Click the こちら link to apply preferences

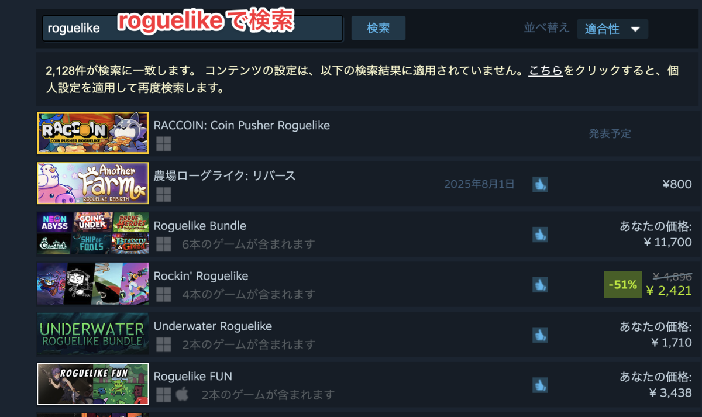(x=545, y=71)
